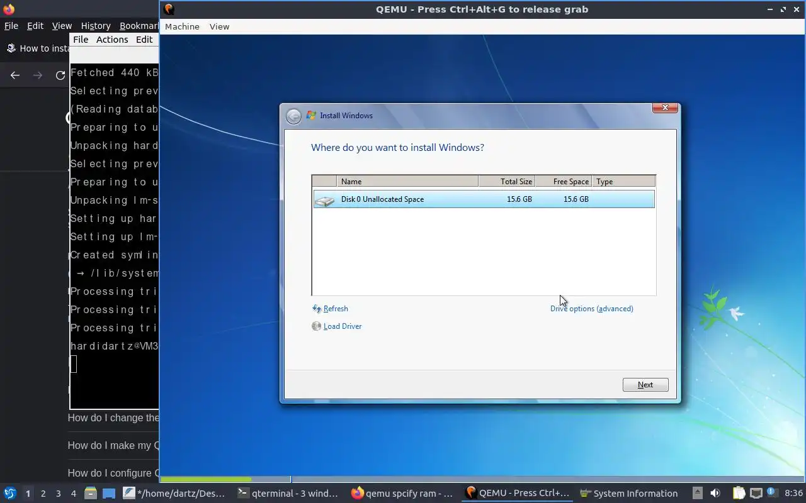Click the show desktop icon in taskbar
This screenshot has width=806, height=503.
[x=109, y=494]
